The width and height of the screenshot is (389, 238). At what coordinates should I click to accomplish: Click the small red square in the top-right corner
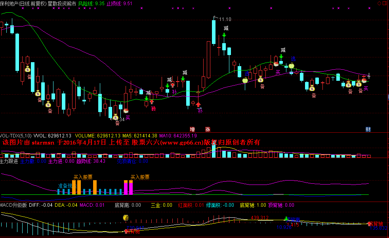385,2
